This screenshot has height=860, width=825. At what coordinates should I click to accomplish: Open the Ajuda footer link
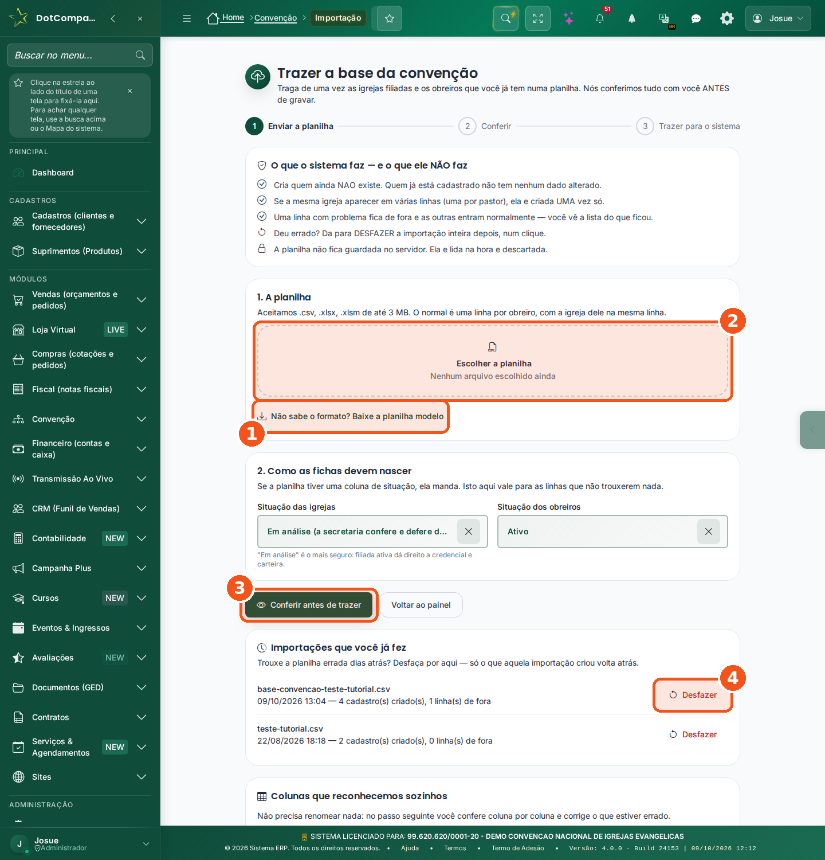pyautogui.click(x=410, y=848)
